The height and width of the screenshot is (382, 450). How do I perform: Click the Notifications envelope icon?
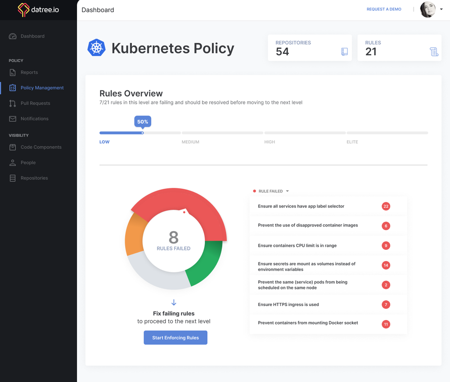13,119
